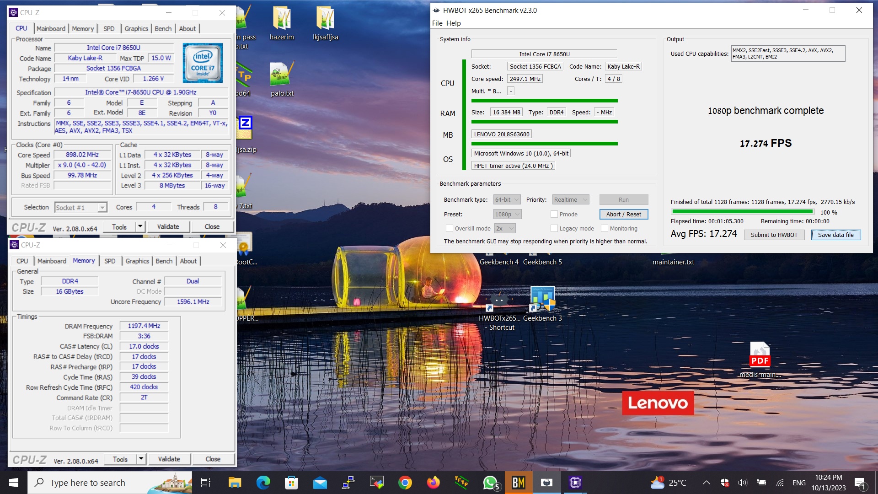The image size is (878, 494).
Task: Switch to Graphics tab in bottom CPU-Z
Action: [x=137, y=261]
